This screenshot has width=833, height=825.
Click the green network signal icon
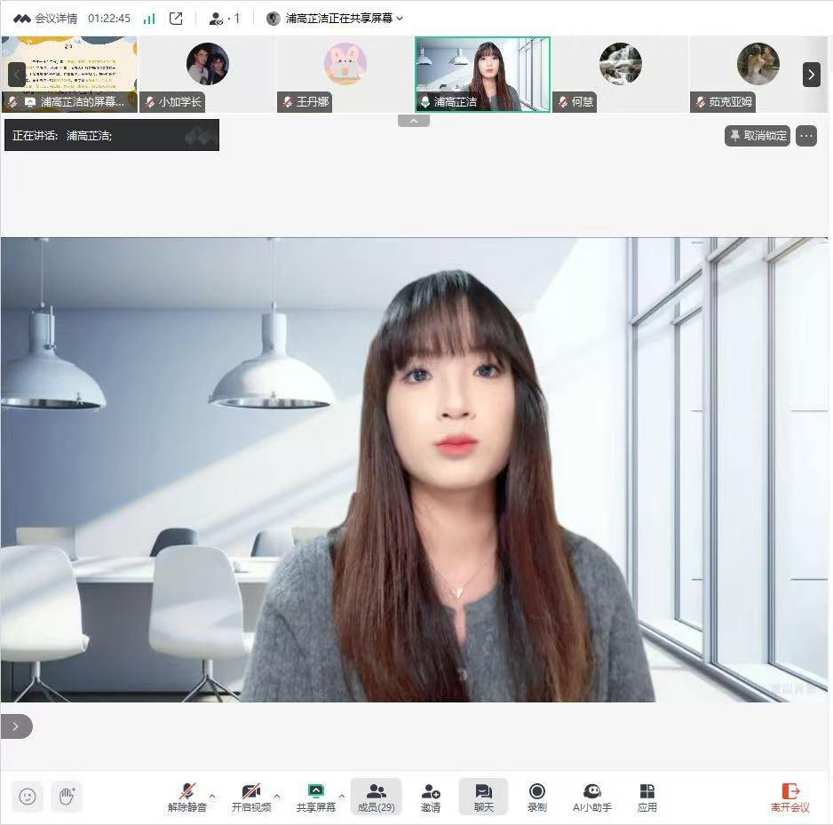(x=149, y=18)
